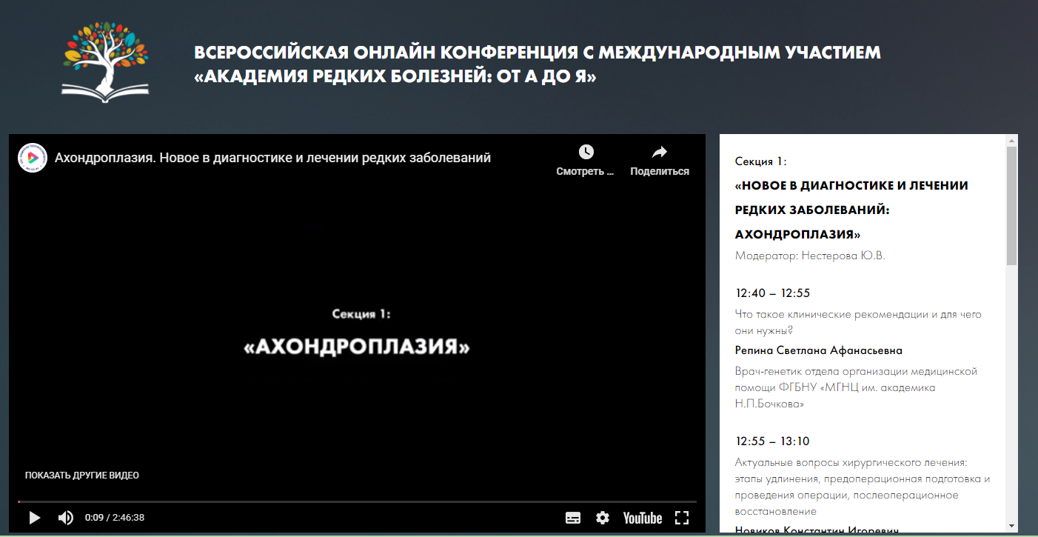Seek on the video progress bar
Viewport: 1038px width, 537px height.
pos(355,502)
